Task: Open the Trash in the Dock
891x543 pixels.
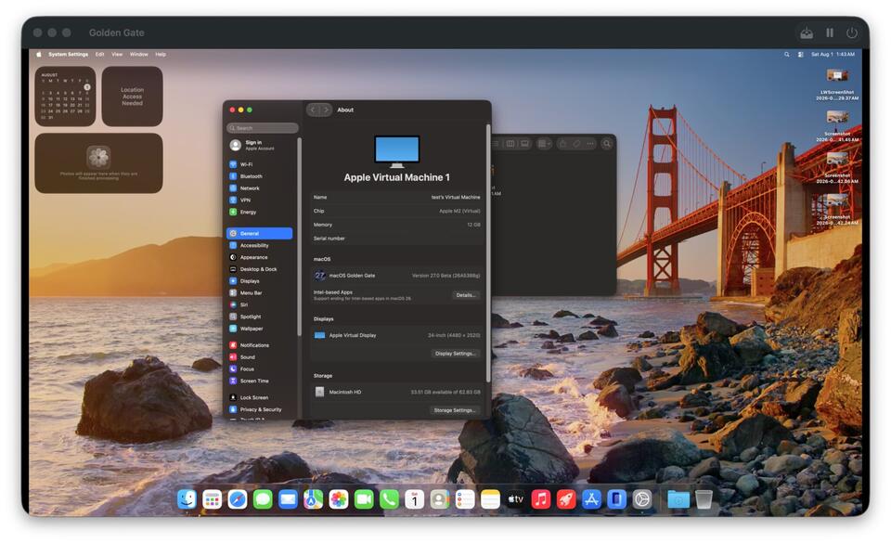Action: pyautogui.click(x=704, y=499)
